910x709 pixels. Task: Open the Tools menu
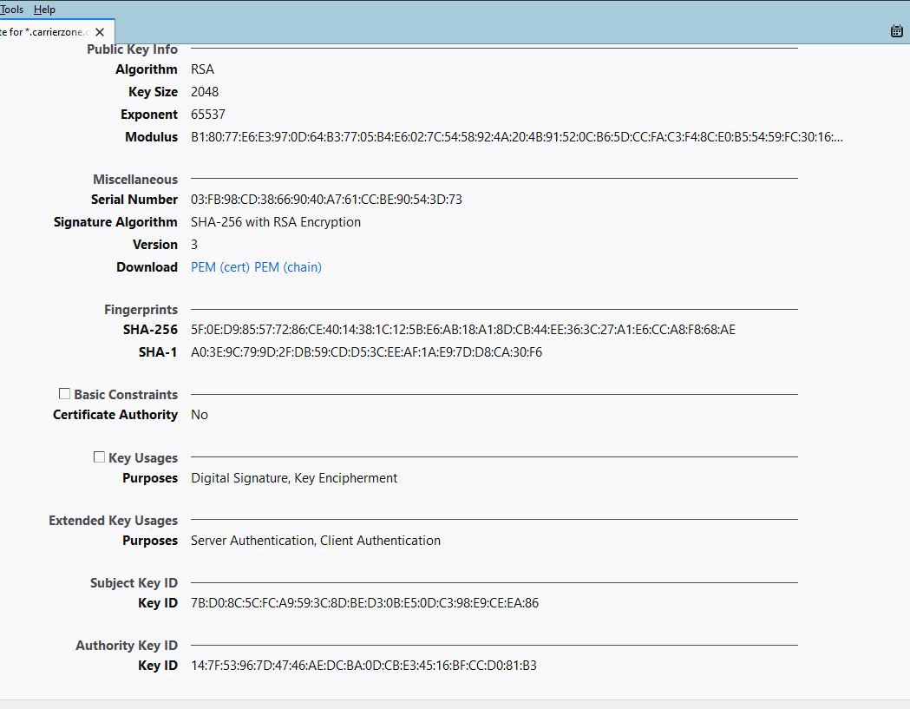point(12,10)
